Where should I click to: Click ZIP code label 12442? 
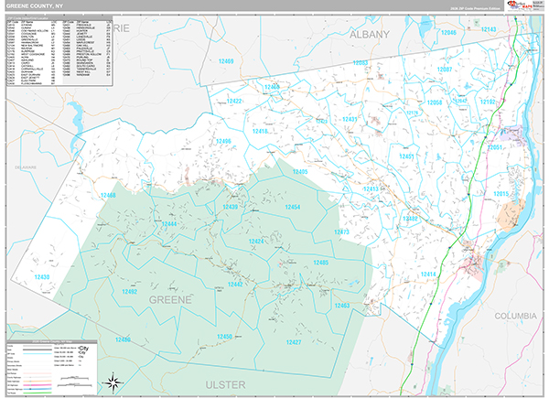(235, 285)
